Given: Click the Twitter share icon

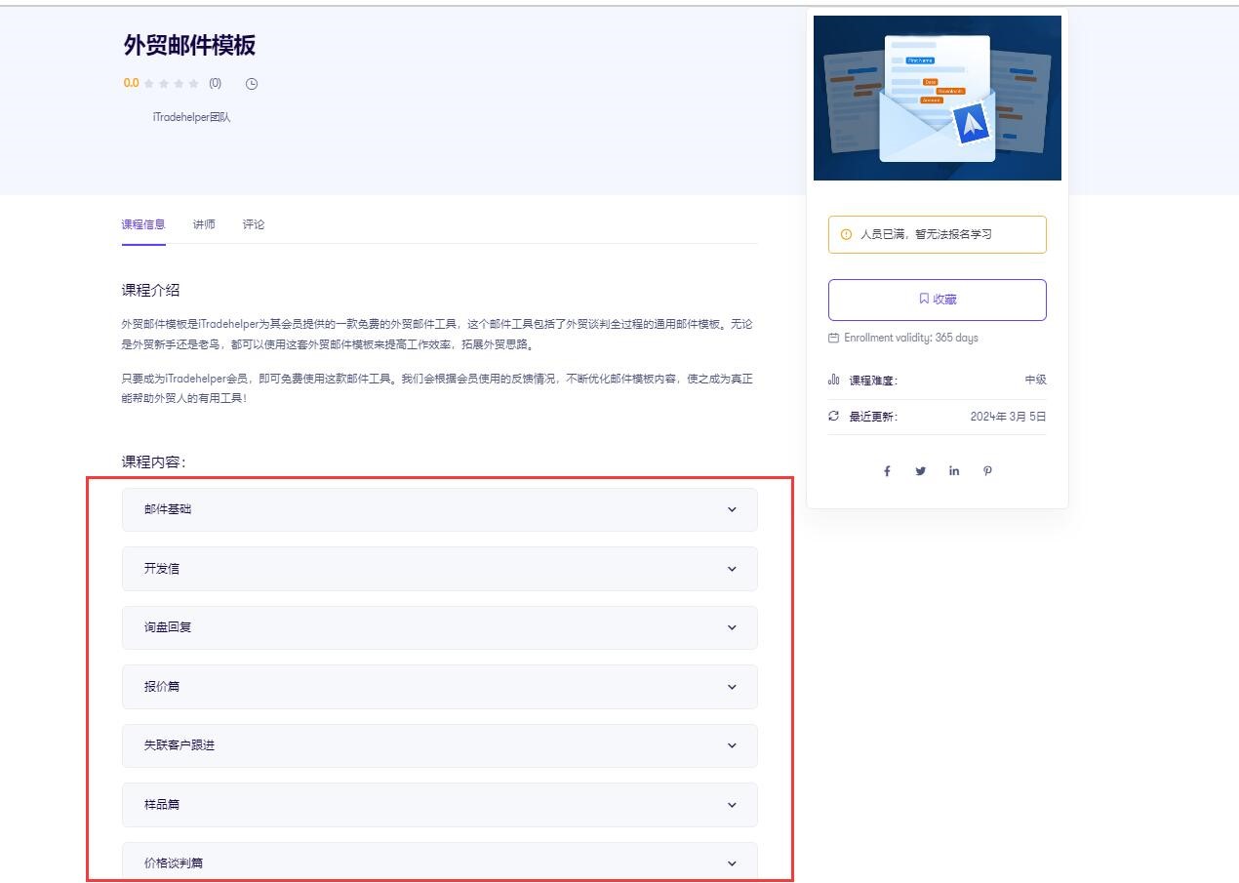Looking at the screenshot, I should 920,471.
